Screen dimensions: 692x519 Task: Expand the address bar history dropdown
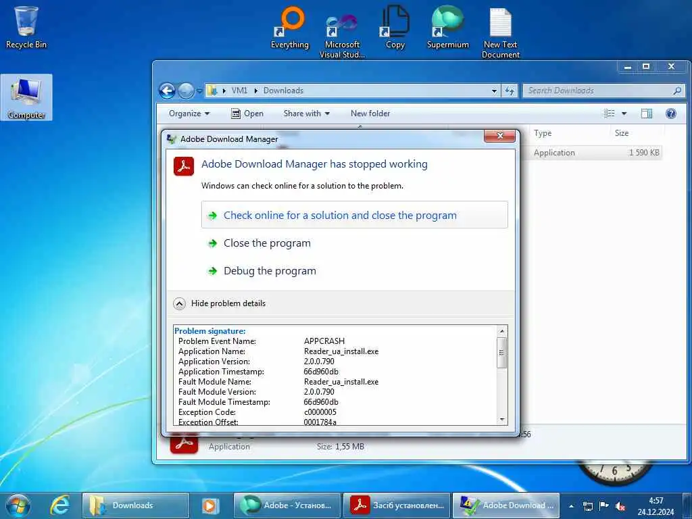[x=494, y=91]
